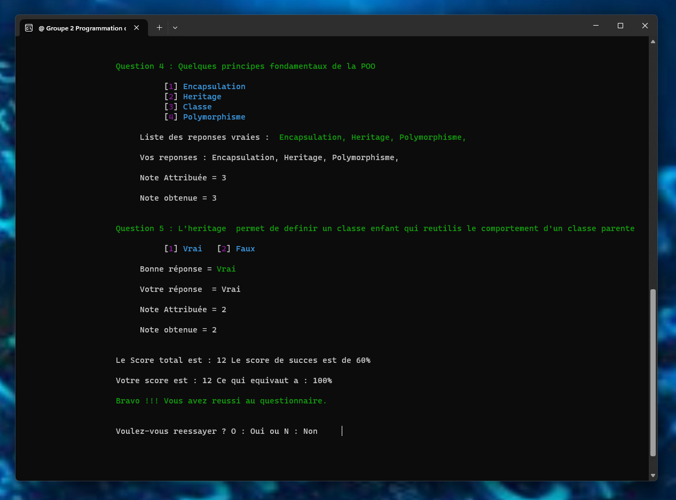Maximize the terminal window
Screen dimensions: 676x500
(620, 26)
